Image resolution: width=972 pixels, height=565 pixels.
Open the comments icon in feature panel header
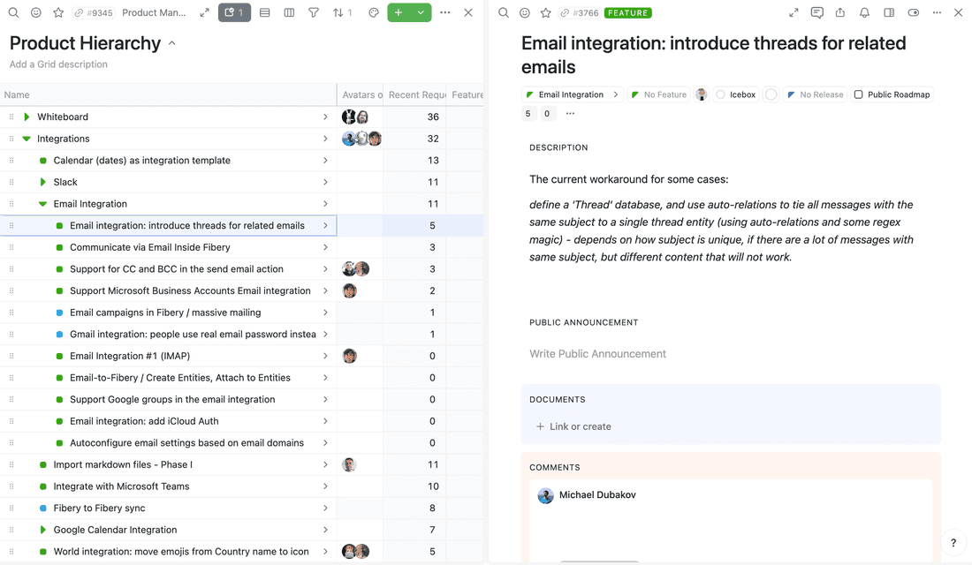[816, 13]
